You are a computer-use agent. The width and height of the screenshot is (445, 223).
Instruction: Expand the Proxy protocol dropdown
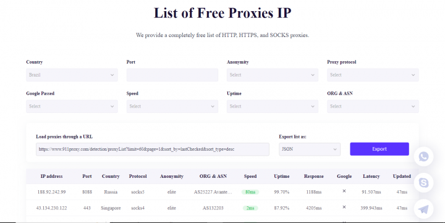373,75
